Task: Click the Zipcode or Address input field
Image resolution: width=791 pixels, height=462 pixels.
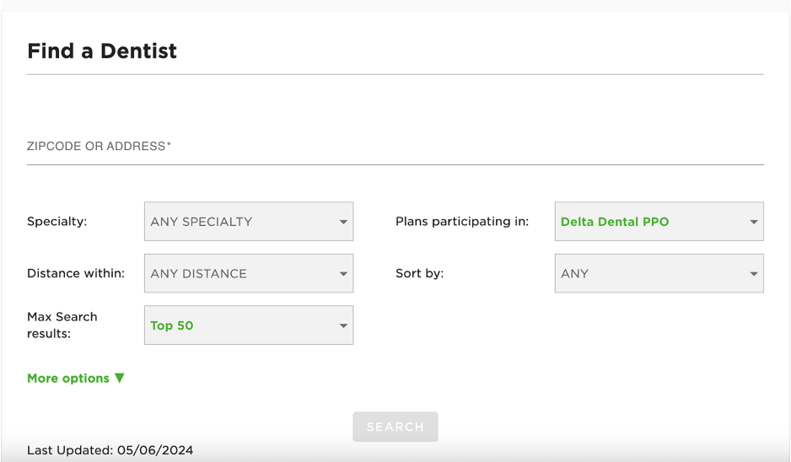Action: point(395,147)
